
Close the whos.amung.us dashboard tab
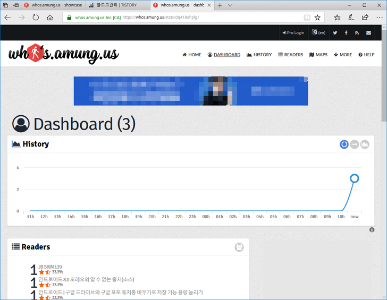[x=209, y=5]
